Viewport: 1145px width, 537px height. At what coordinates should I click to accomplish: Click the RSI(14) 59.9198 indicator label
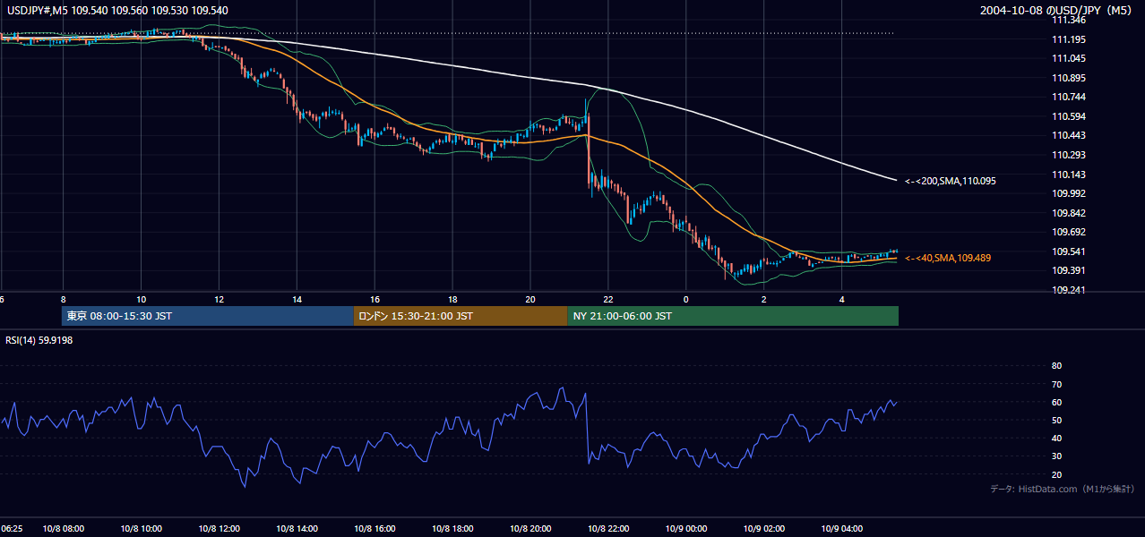39,339
